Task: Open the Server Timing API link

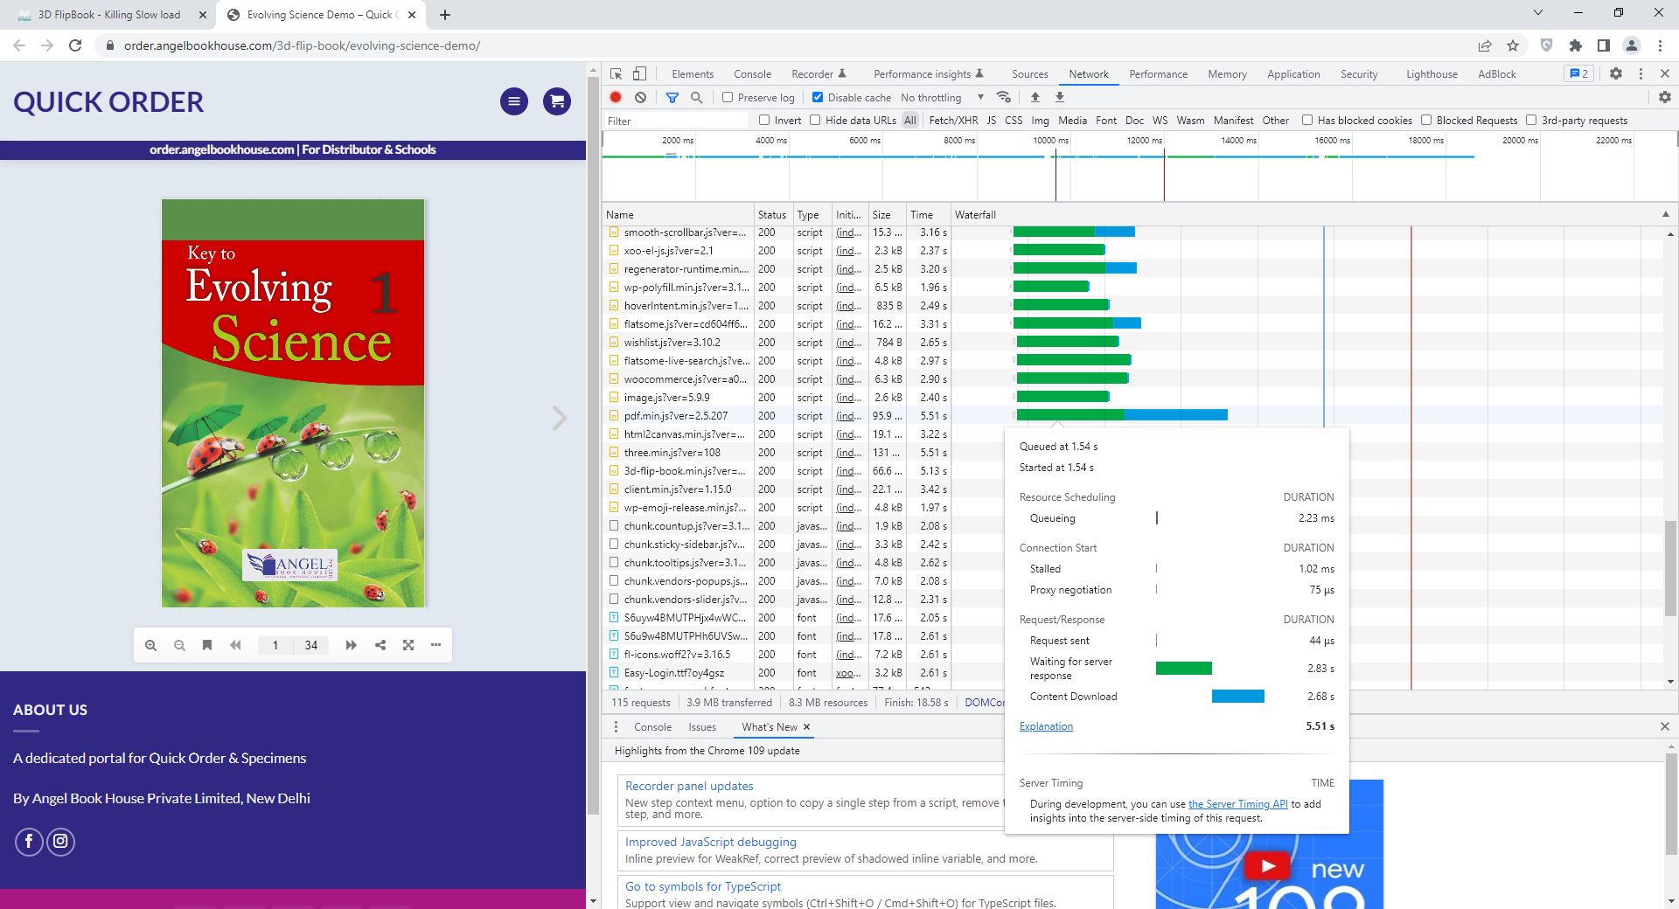Action: click(1237, 804)
